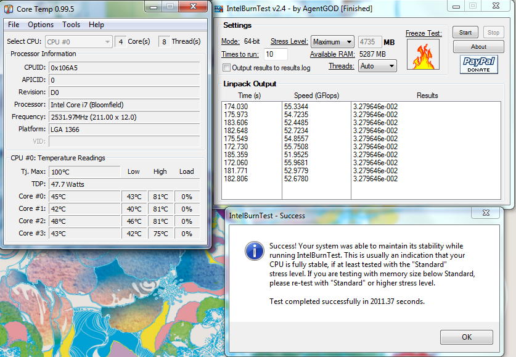Click the Platform value LGA 1366
The image size is (516, 357).
[125, 129]
